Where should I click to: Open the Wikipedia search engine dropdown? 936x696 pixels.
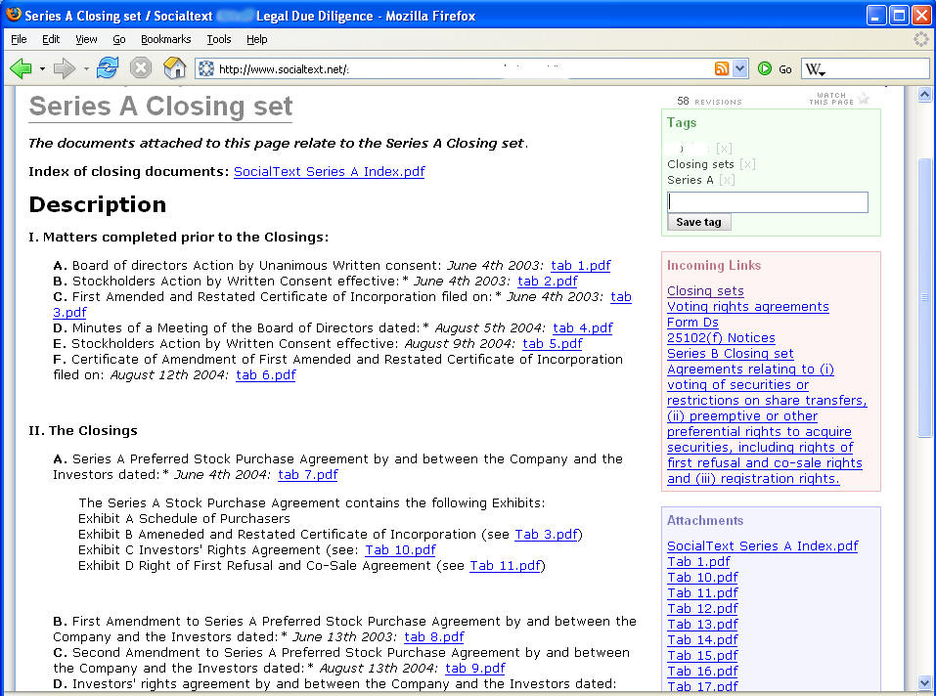click(816, 69)
